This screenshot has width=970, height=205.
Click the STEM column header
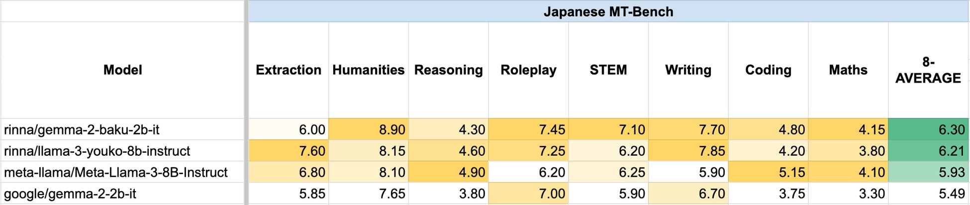click(x=608, y=70)
